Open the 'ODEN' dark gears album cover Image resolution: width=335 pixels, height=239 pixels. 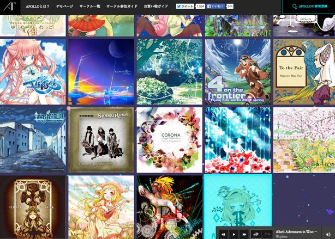170,207
